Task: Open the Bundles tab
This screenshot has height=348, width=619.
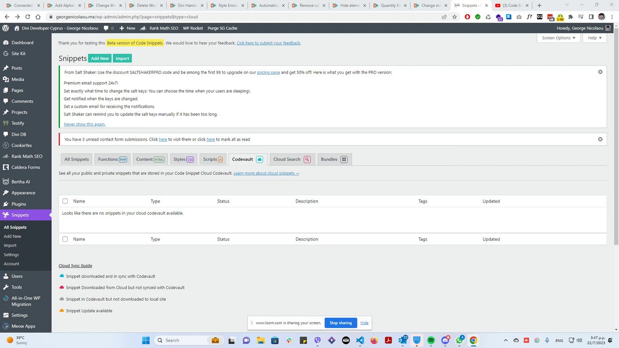Action: pyautogui.click(x=334, y=159)
